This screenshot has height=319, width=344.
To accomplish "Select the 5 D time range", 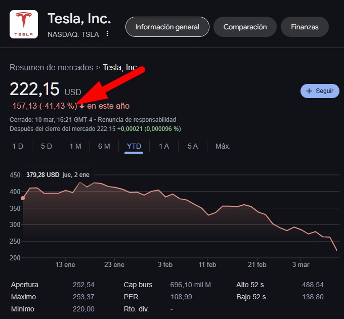I will coord(47,146).
